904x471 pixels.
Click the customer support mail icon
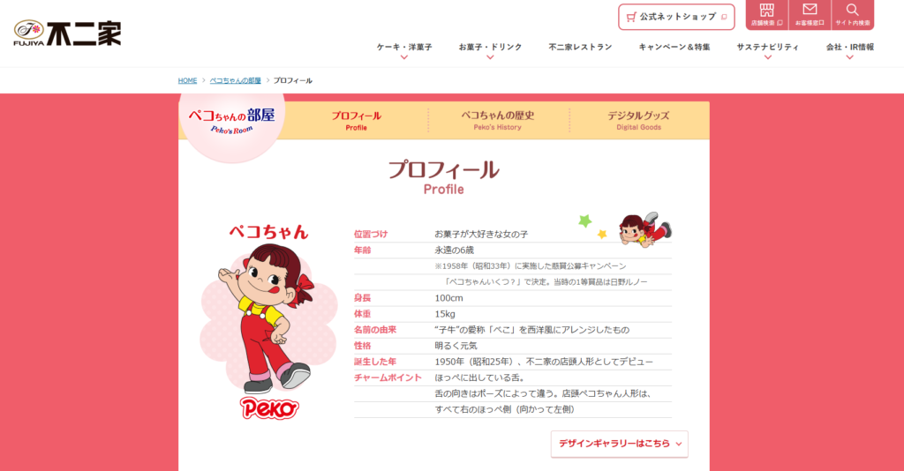(810, 14)
